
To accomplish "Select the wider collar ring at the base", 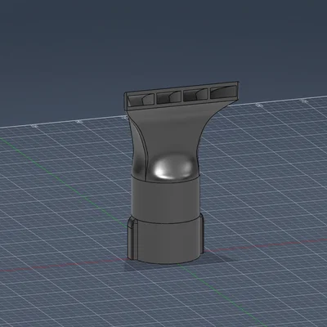I will [x=166, y=240].
